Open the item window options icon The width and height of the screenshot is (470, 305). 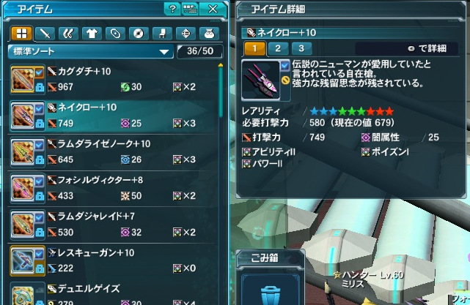pyautogui.click(x=190, y=9)
